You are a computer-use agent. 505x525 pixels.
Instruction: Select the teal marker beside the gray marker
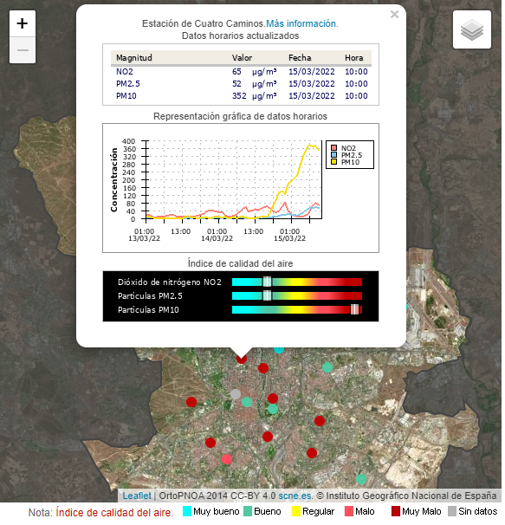pos(247,402)
